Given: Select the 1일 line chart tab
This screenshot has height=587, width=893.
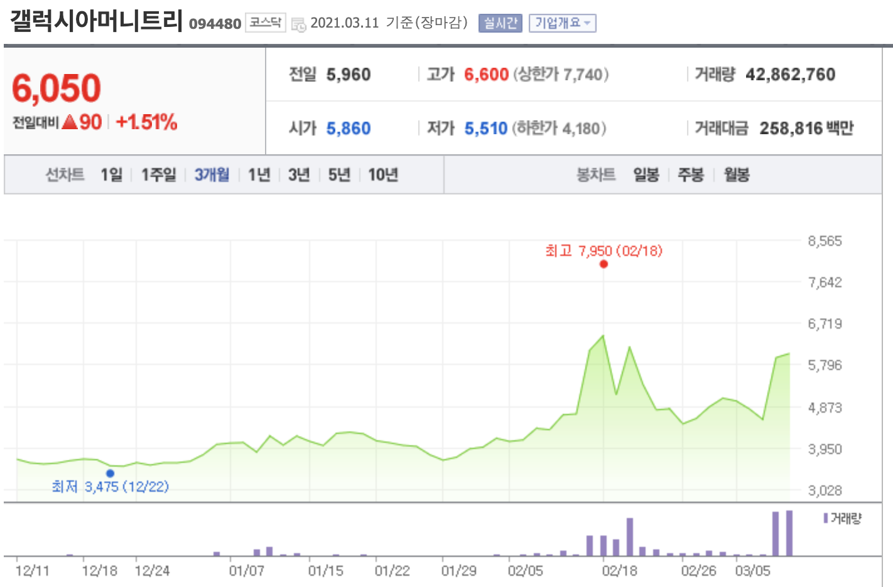Looking at the screenshot, I should 111,174.
